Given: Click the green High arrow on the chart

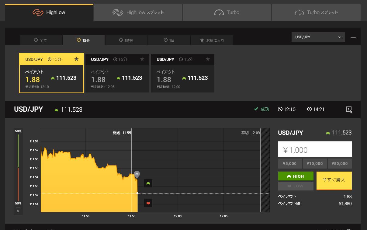Looking at the screenshot, I should coord(148,183).
